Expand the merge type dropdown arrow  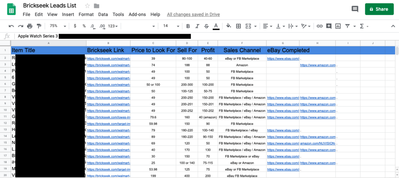(x=255, y=26)
